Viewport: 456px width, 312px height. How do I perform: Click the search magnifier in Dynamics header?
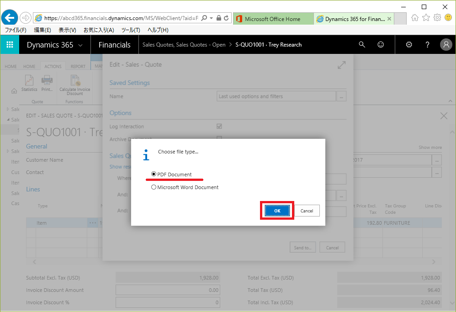[362, 44]
